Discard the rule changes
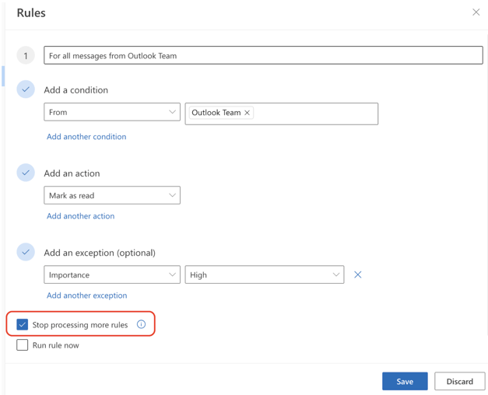Viewport: 488px width, 395px height. (x=459, y=381)
